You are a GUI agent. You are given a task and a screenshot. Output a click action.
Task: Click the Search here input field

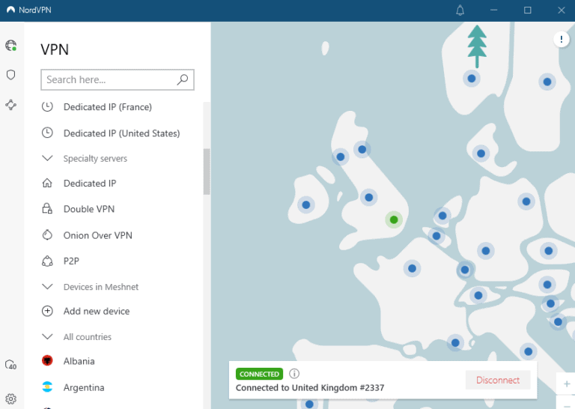coord(109,79)
